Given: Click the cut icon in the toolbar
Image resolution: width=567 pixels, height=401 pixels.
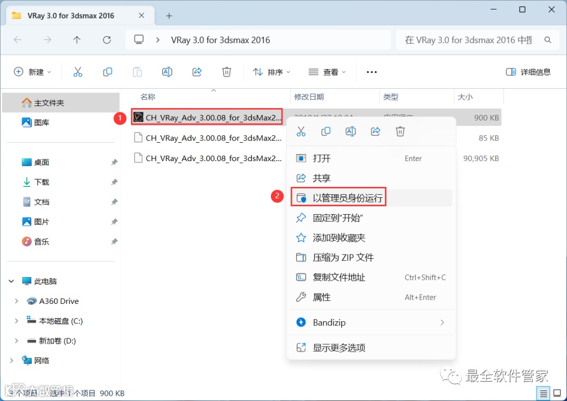Looking at the screenshot, I should [x=78, y=72].
